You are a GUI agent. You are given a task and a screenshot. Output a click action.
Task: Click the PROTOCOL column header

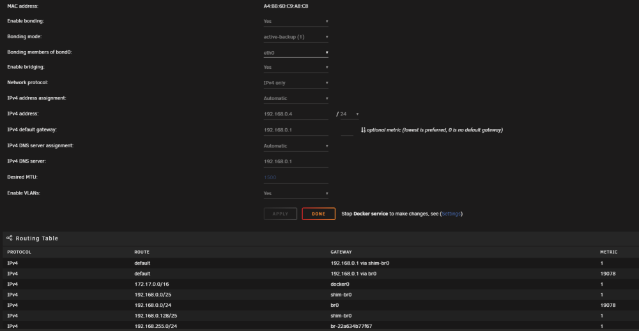pyautogui.click(x=19, y=252)
